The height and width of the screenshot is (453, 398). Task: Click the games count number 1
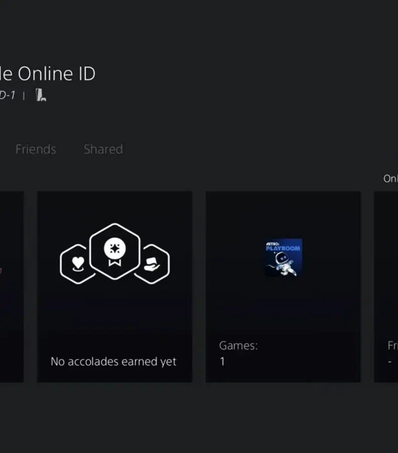pyautogui.click(x=222, y=361)
